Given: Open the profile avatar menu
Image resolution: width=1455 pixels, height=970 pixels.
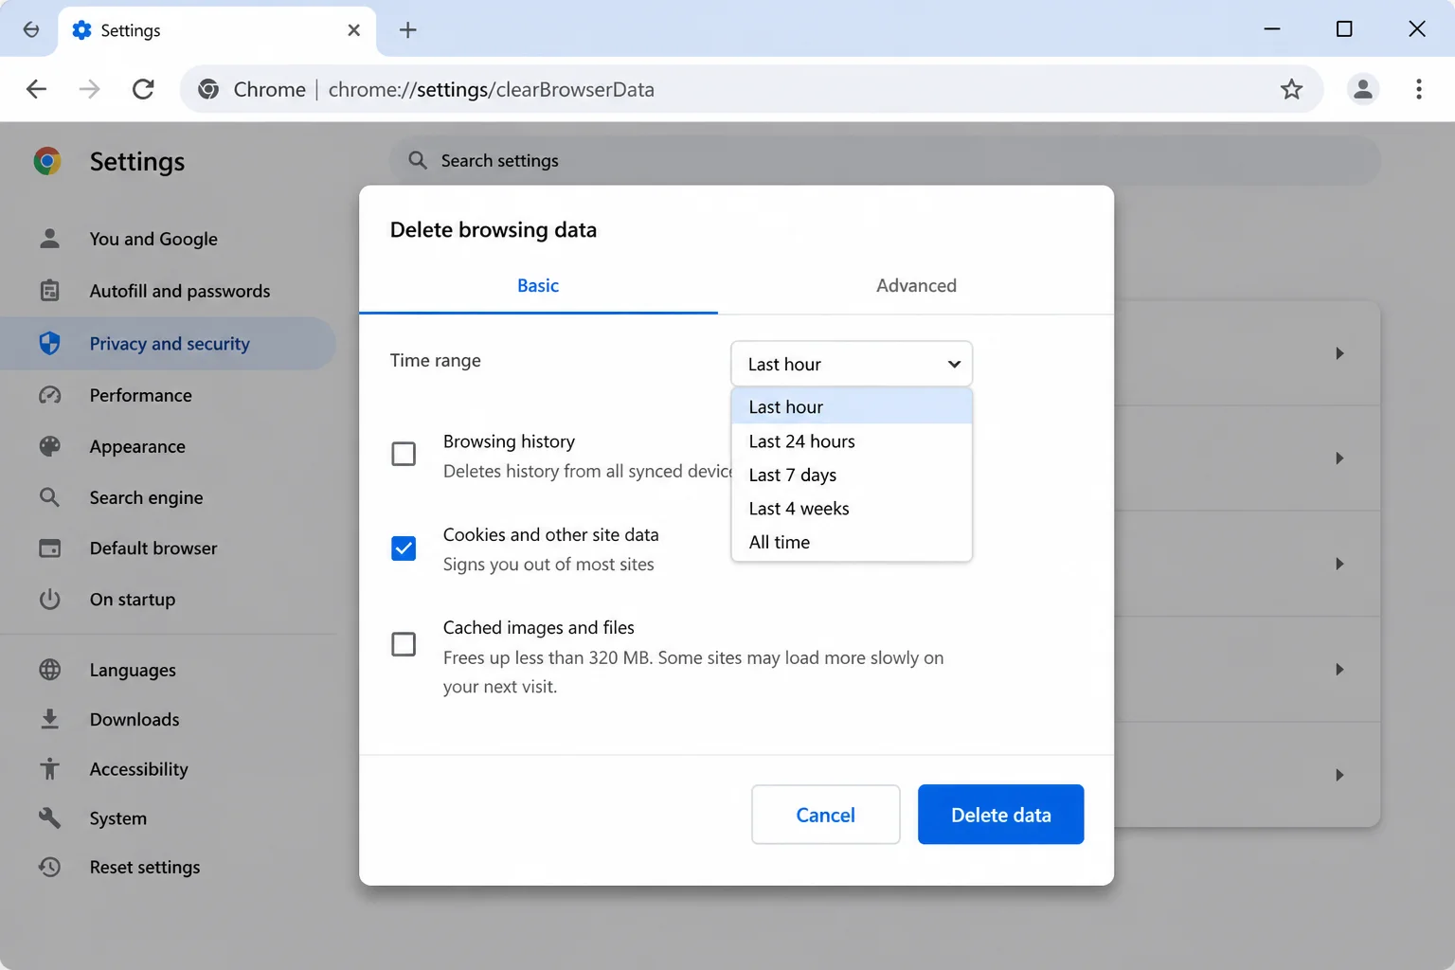Looking at the screenshot, I should pyautogui.click(x=1362, y=89).
